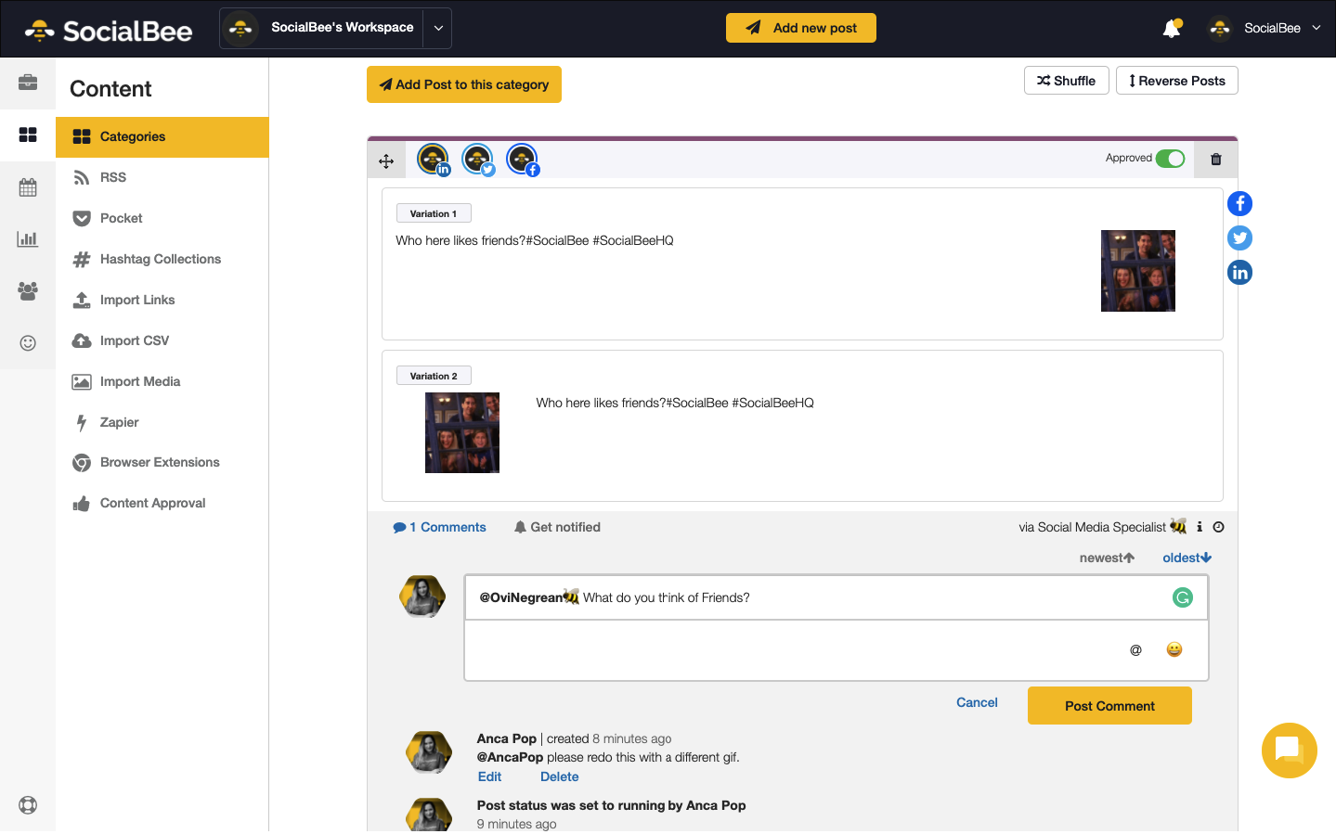Open the Twitter preview icon on right
The height and width of the screenshot is (834, 1336).
[1239, 238]
